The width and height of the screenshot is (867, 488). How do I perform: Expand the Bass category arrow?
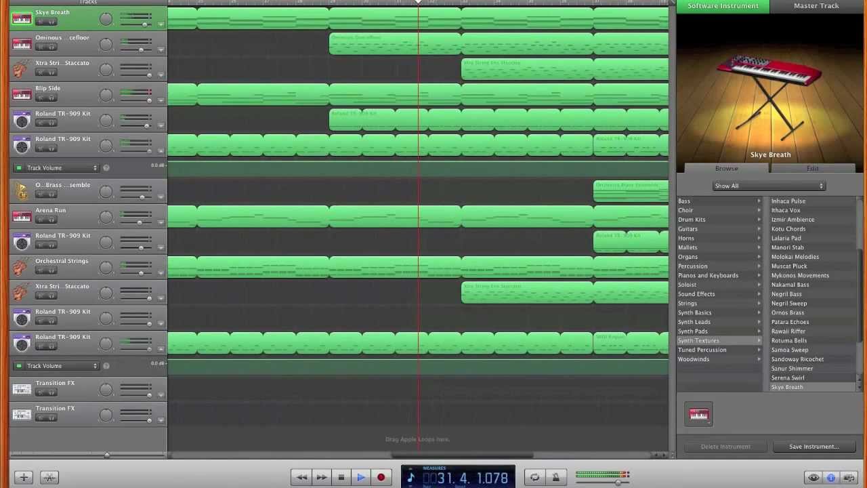pos(759,201)
